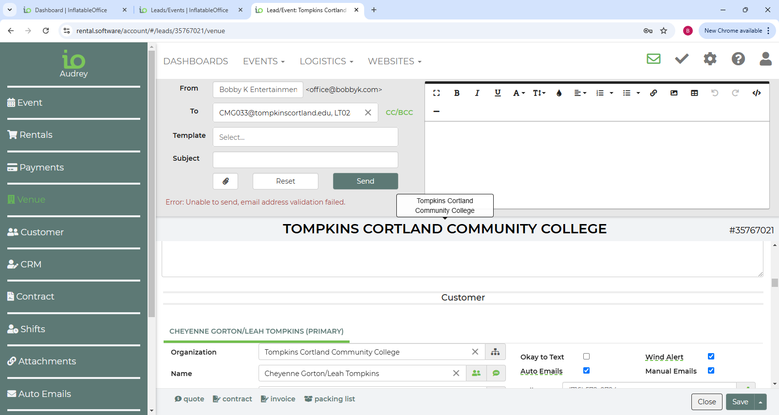Open the code view in the editor
Viewport: 779px width, 415px height.
tap(756, 93)
